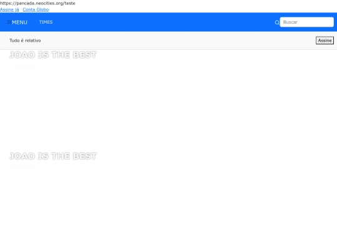Viewport: 337px width, 252px height.
Task: Open the Conta Globo link
Action: 36,9
